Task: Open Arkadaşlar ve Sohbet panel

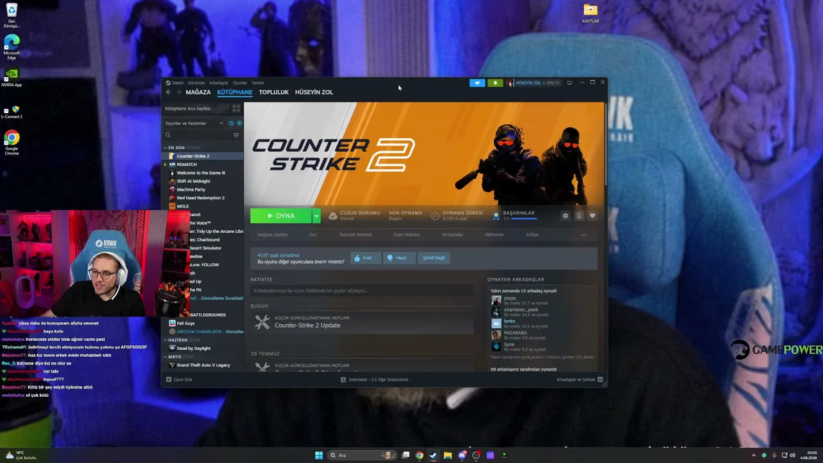Action: 579,379
